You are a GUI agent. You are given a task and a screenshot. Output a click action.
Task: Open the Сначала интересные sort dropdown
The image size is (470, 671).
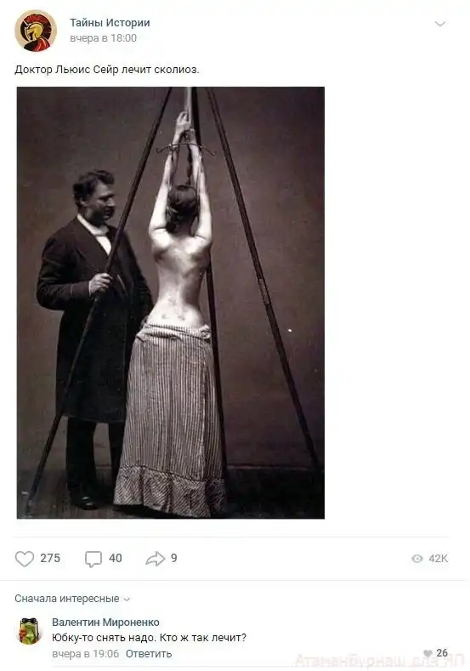click(x=72, y=598)
